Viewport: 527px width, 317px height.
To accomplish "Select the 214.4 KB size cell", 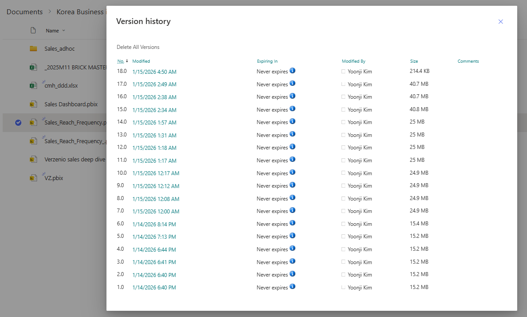I will pos(420,71).
